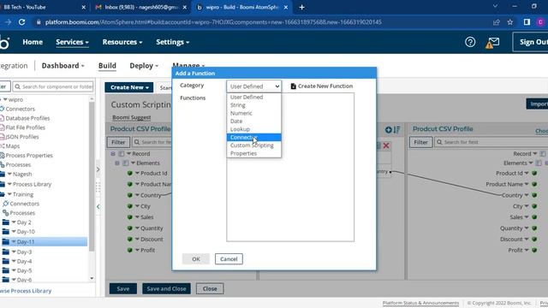Viewport: 548px width, 308px height.
Task: Select the String category option
Action: [x=253, y=105]
